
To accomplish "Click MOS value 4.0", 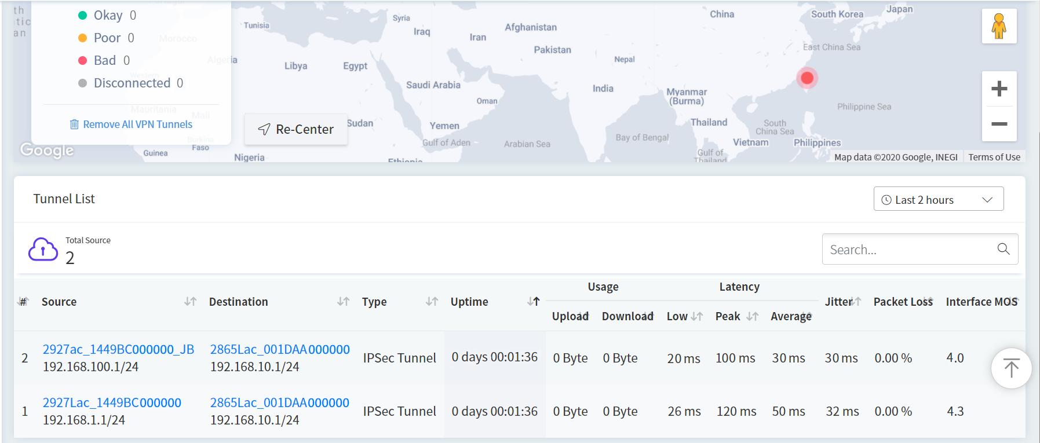I will tap(955, 358).
